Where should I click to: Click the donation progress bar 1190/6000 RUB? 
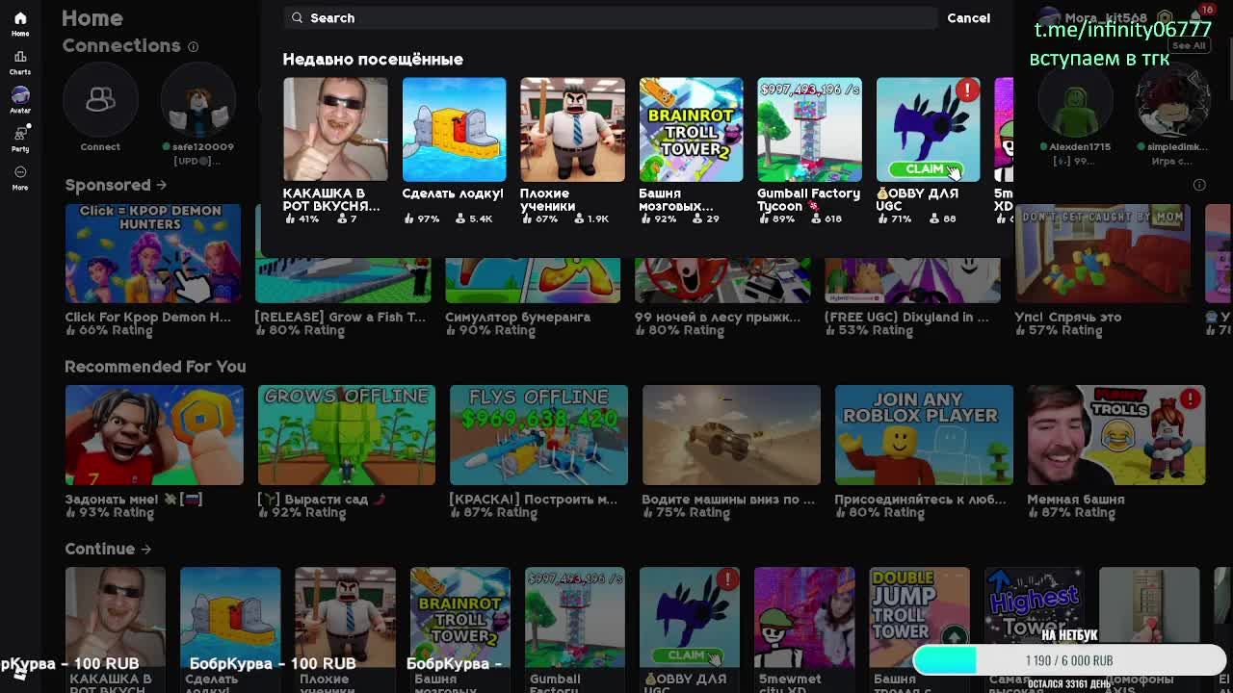[1069, 660]
